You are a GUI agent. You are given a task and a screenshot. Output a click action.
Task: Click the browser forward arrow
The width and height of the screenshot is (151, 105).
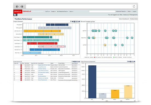[22, 7]
